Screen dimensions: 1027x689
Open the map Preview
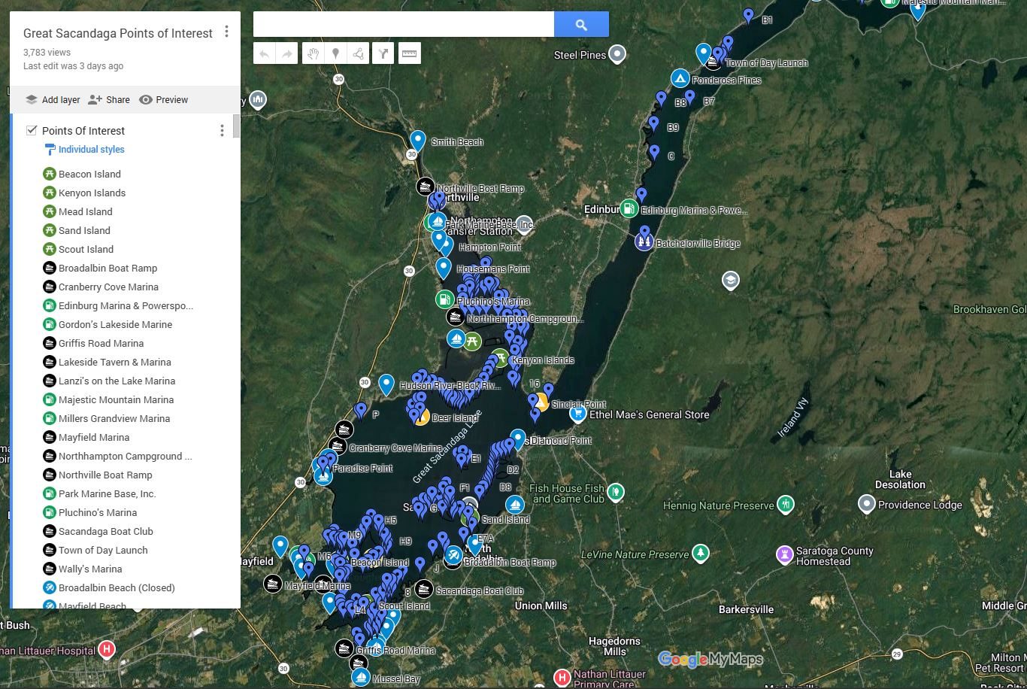click(163, 99)
